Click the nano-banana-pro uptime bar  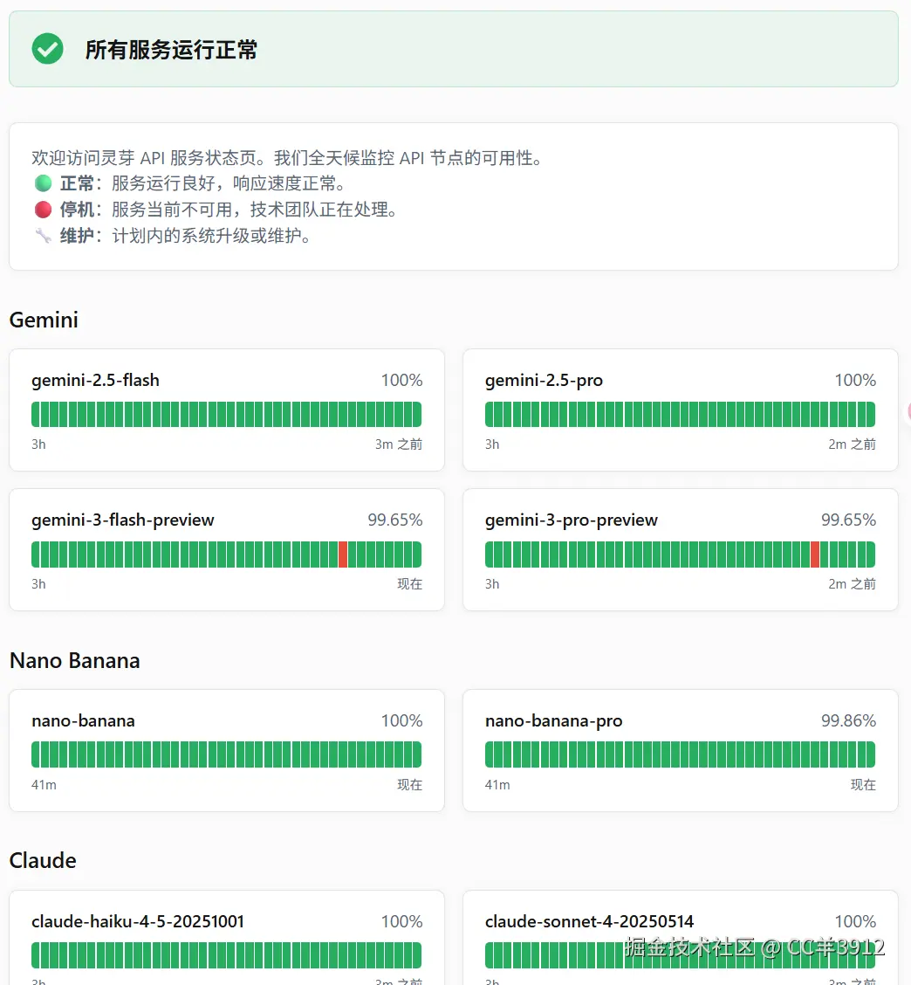click(680, 754)
